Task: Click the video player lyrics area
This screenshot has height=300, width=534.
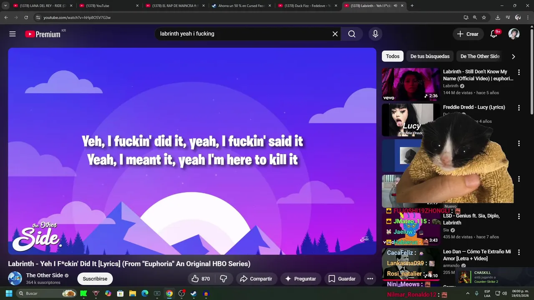Action: coord(192,151)
